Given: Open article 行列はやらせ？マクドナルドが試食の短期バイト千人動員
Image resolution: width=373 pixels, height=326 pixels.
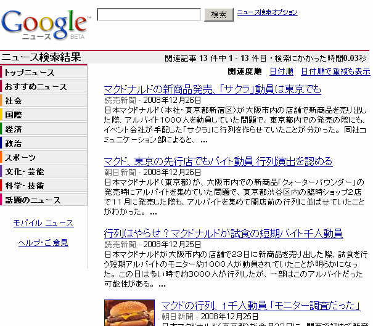Looking at the screenshot, I should [x=223, y=234].
